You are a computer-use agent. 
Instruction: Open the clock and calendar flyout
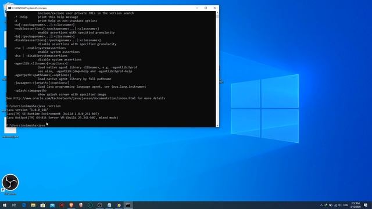click(x=355, y=205)
